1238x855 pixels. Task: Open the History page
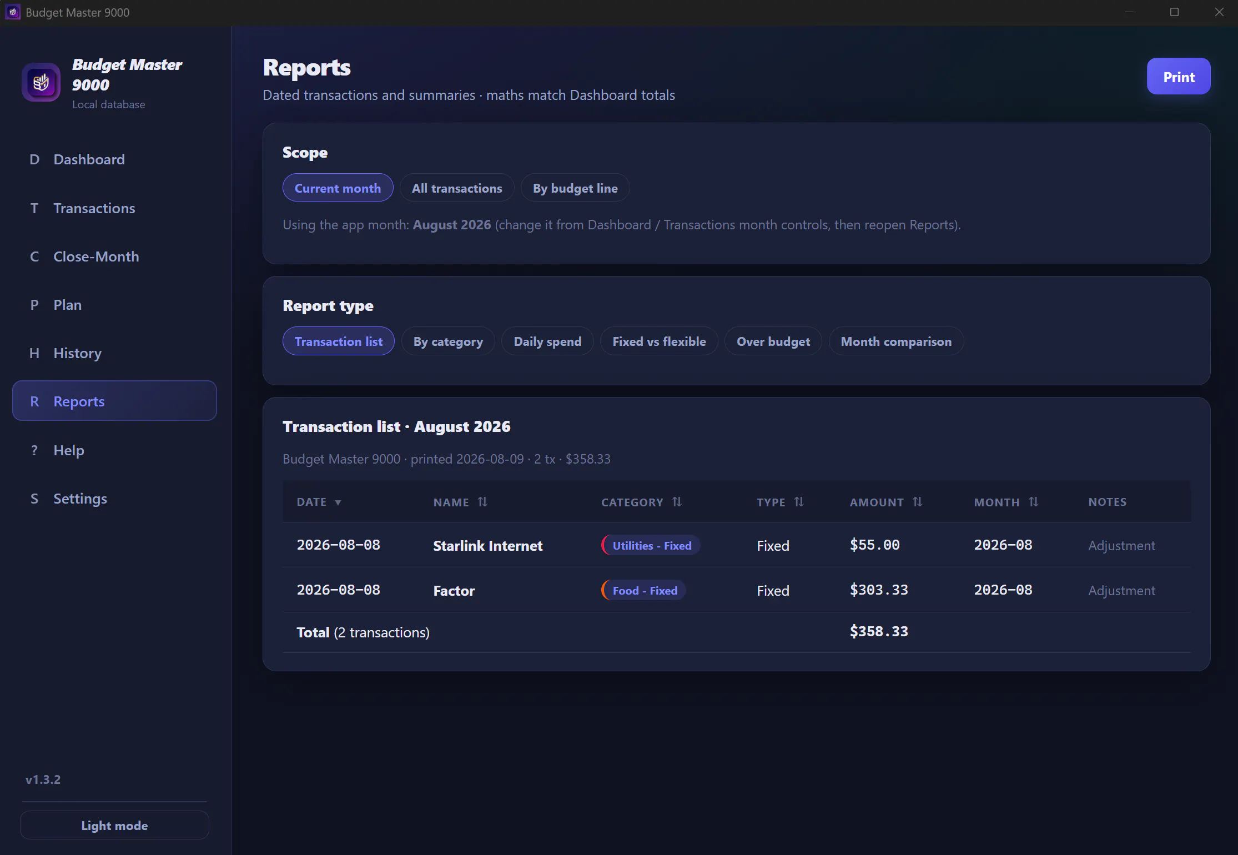[114, 353]
